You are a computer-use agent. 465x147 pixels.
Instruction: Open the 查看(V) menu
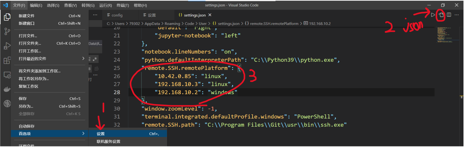click(x=70, y=5)
